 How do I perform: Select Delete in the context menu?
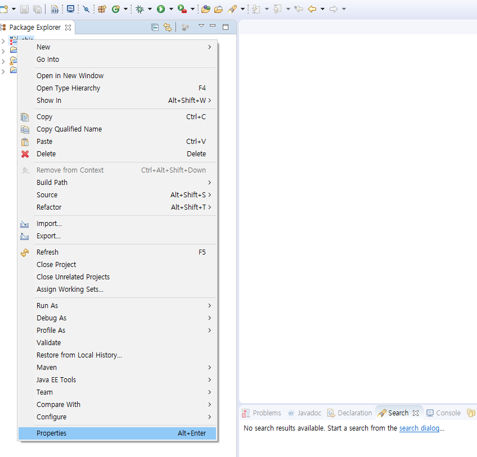click(x=117, y=154)
